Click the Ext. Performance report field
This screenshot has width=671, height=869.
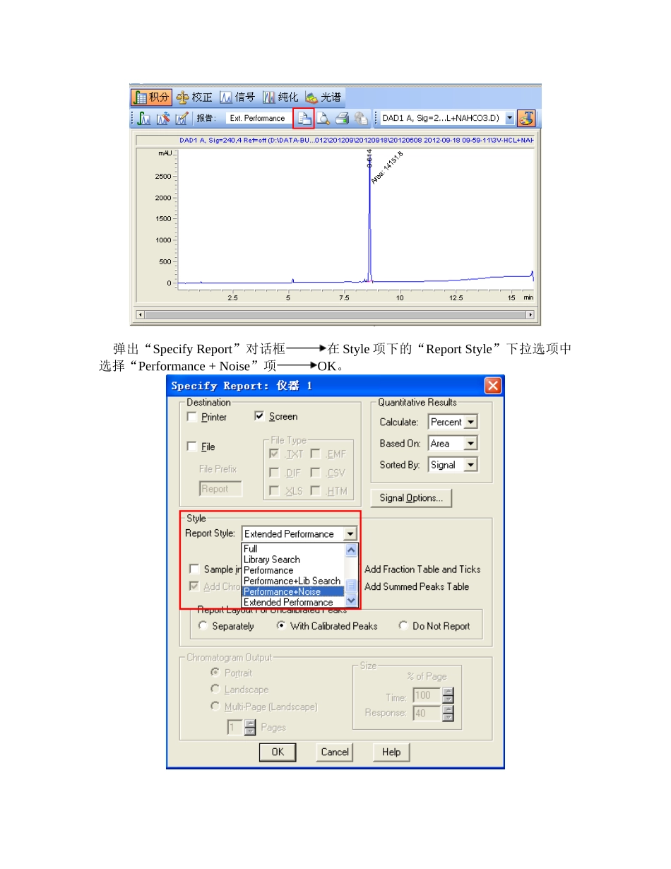point(257,119)
